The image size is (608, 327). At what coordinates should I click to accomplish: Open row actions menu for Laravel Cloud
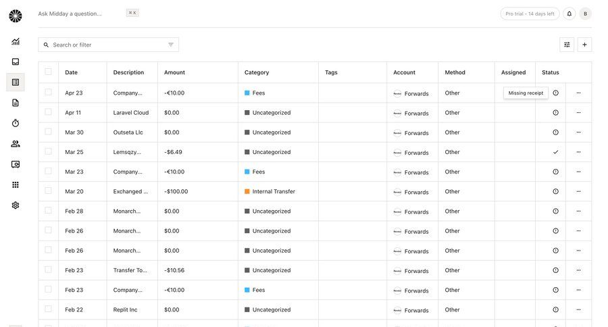pyautogui.click(x=578, y=113)
